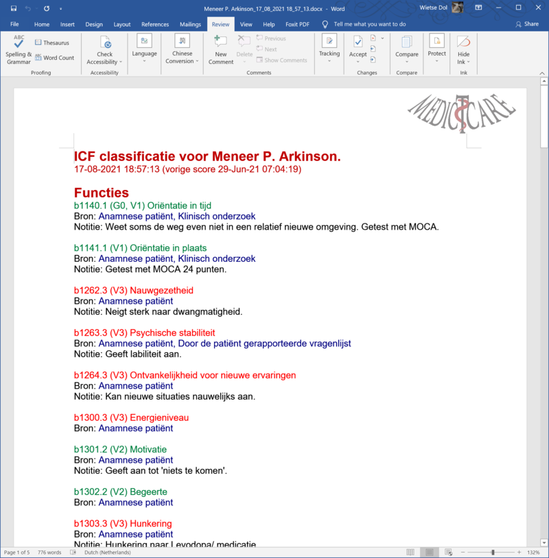
Task: Select Print Layout view button
Action: [429, 552]
